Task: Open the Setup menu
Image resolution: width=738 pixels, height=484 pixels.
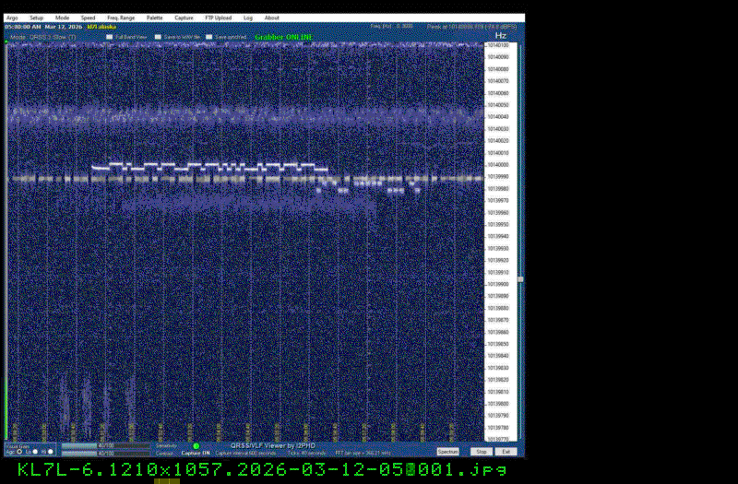Action: click(36, 18)
